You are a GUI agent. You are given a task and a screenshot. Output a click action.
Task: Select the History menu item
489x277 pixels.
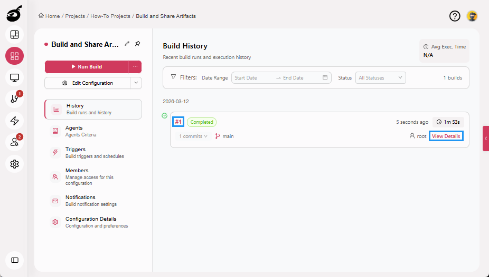click(93, 109)
